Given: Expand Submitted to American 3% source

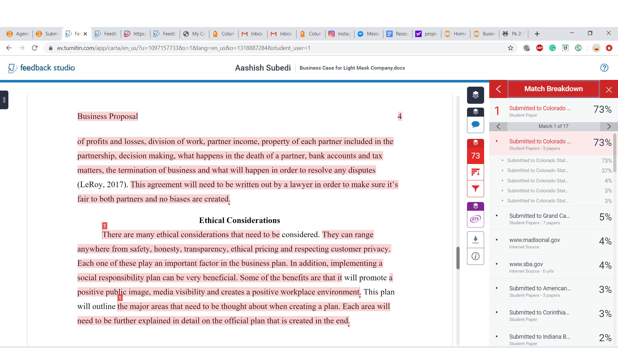Looking at the screenshot, I should [x=551, y=291].
